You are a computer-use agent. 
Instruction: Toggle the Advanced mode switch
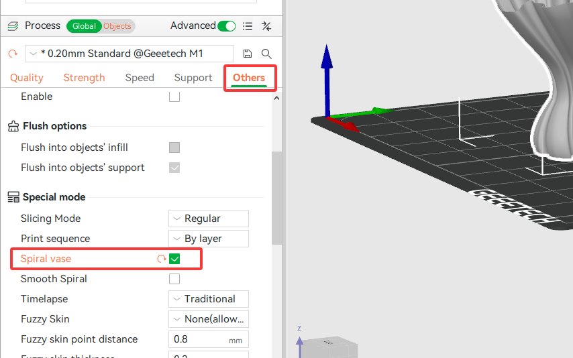pyautogui.click(x=227, y=26)
